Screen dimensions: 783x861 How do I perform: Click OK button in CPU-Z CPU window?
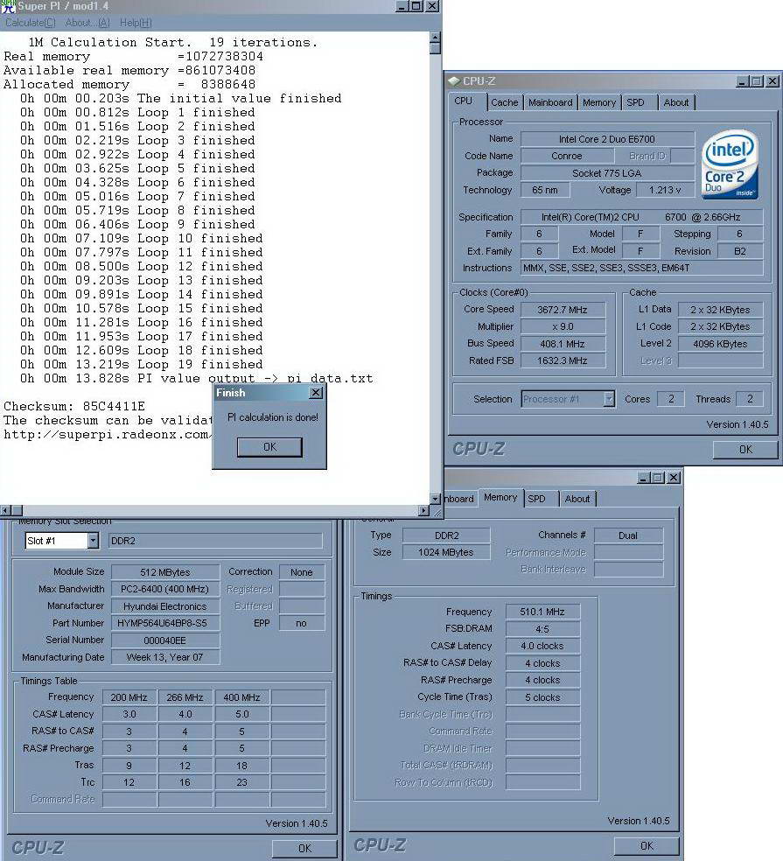745,449
